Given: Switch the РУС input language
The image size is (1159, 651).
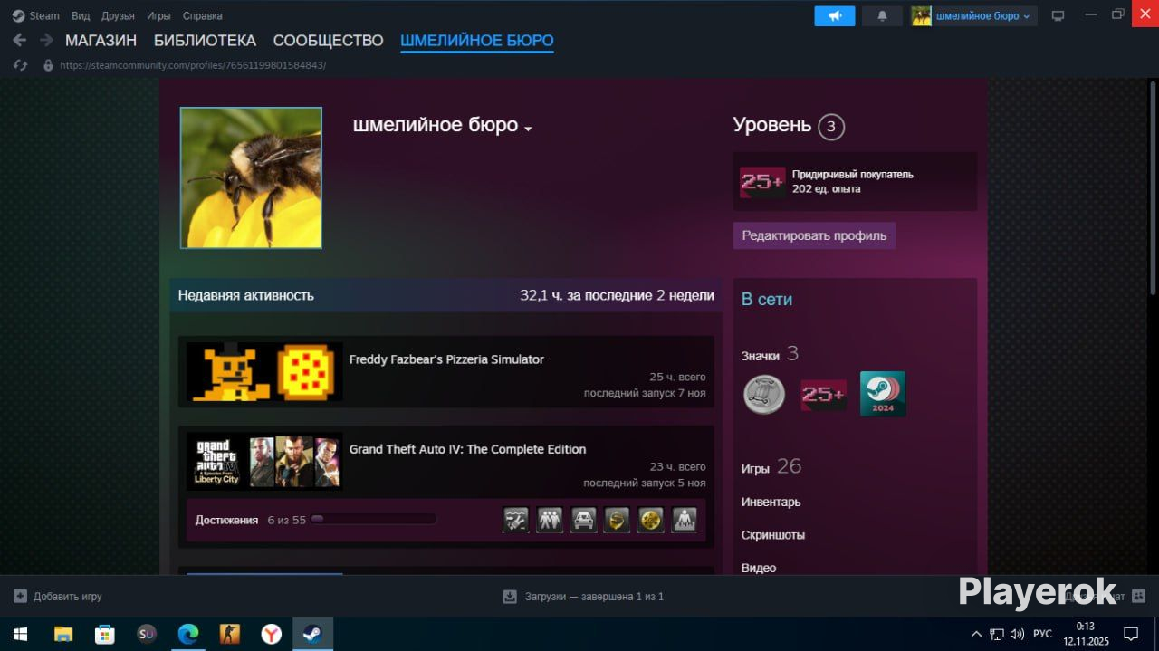Looking at the screenshot, I should coord(1043,634).
